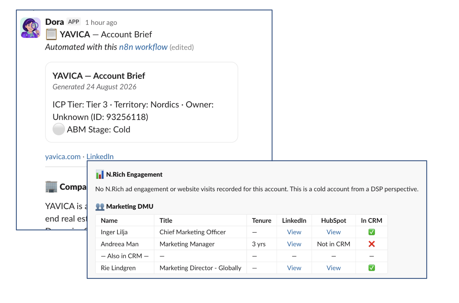Viewport: 459px width, 303px height.
Task: Click the 'Marketing Director - Globally' cell
Action: pyautogui.click(x=200, y=268)
